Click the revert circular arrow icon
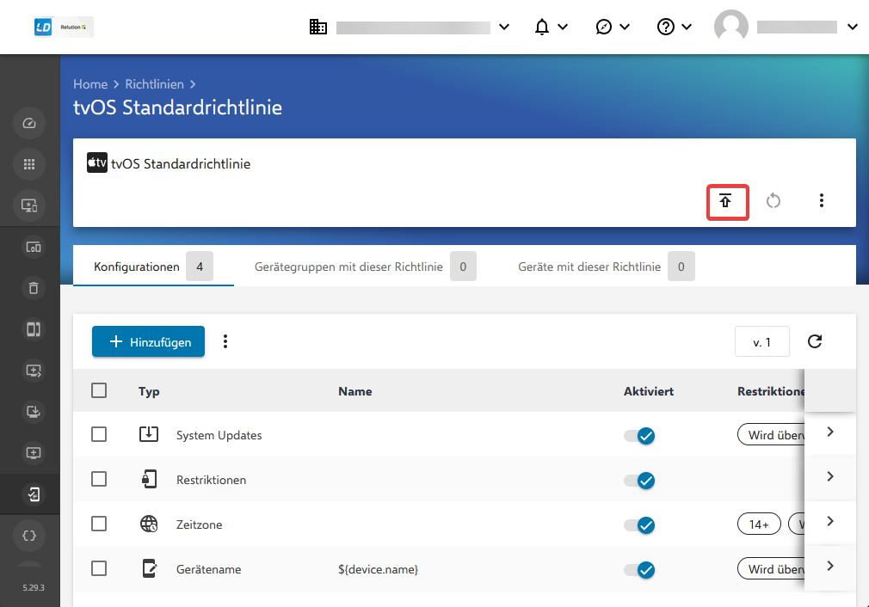Image resolution: width=869 pixels, height=607 pixels. click(x=773, y=201)
